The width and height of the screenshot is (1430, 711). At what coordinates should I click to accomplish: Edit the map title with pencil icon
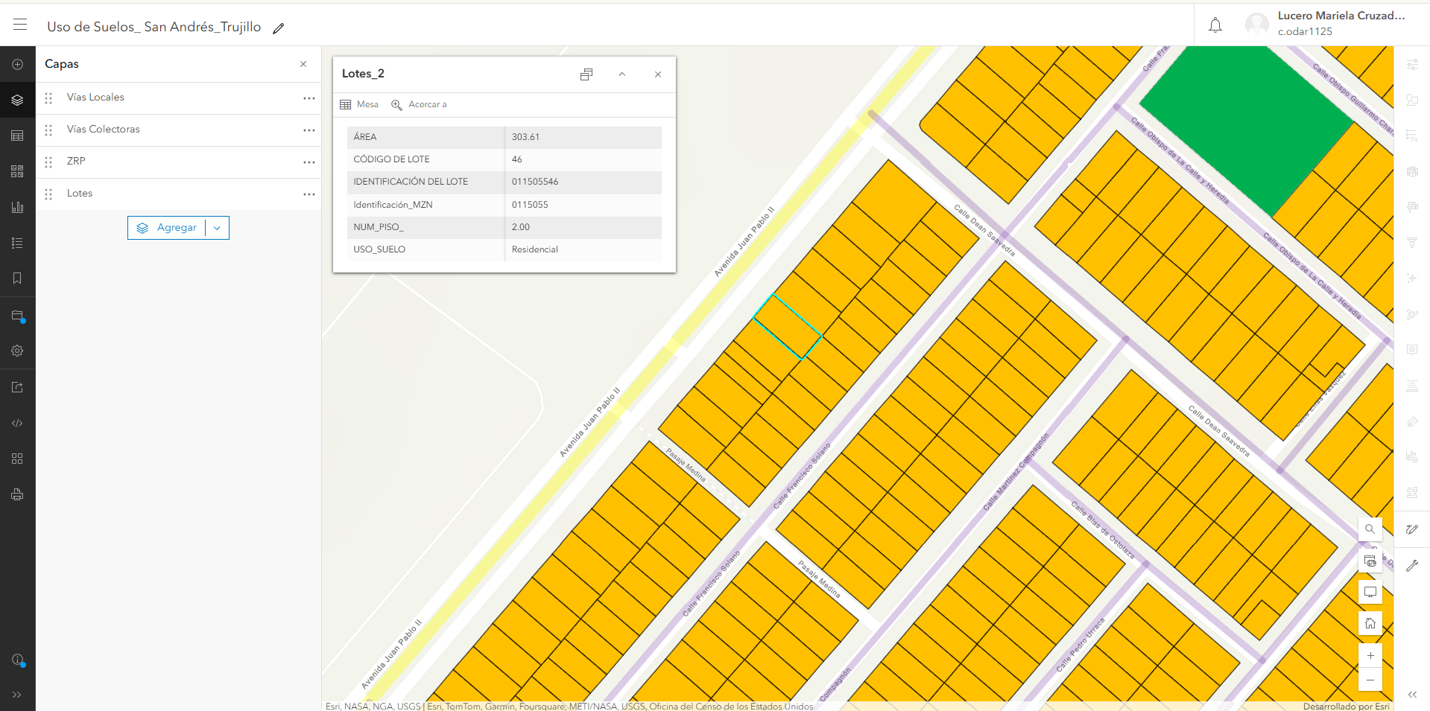[279, 28]
